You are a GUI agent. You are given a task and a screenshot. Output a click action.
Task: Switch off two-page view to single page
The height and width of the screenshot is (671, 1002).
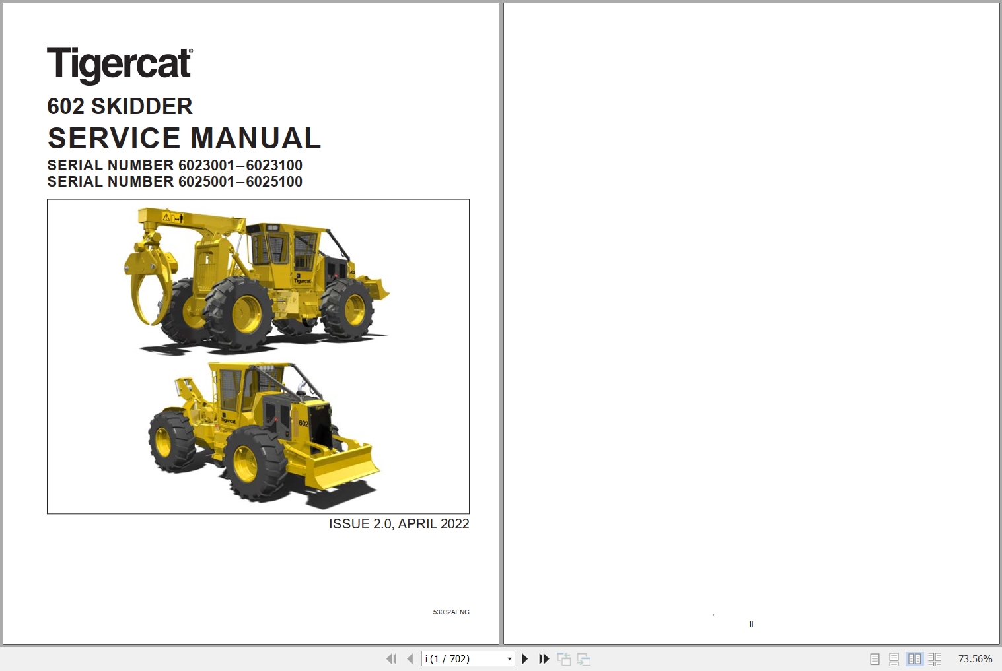(x=875, y=658)
